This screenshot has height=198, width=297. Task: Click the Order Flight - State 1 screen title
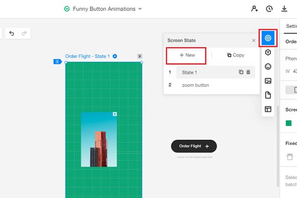[87, 56]
